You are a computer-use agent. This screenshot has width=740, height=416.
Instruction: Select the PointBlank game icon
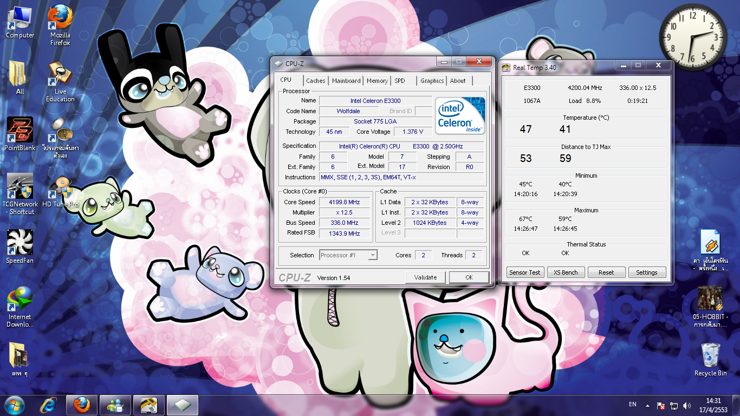pos(20,134)
